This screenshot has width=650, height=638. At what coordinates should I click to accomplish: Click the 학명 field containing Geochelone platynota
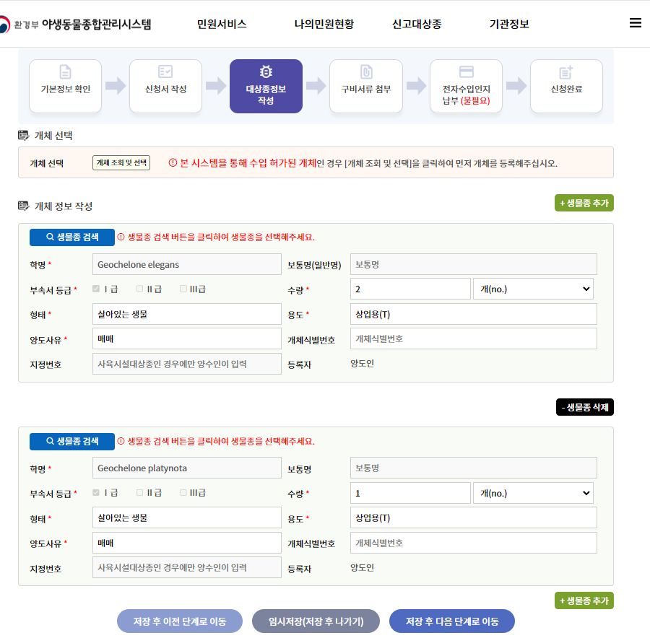(187, 468)
